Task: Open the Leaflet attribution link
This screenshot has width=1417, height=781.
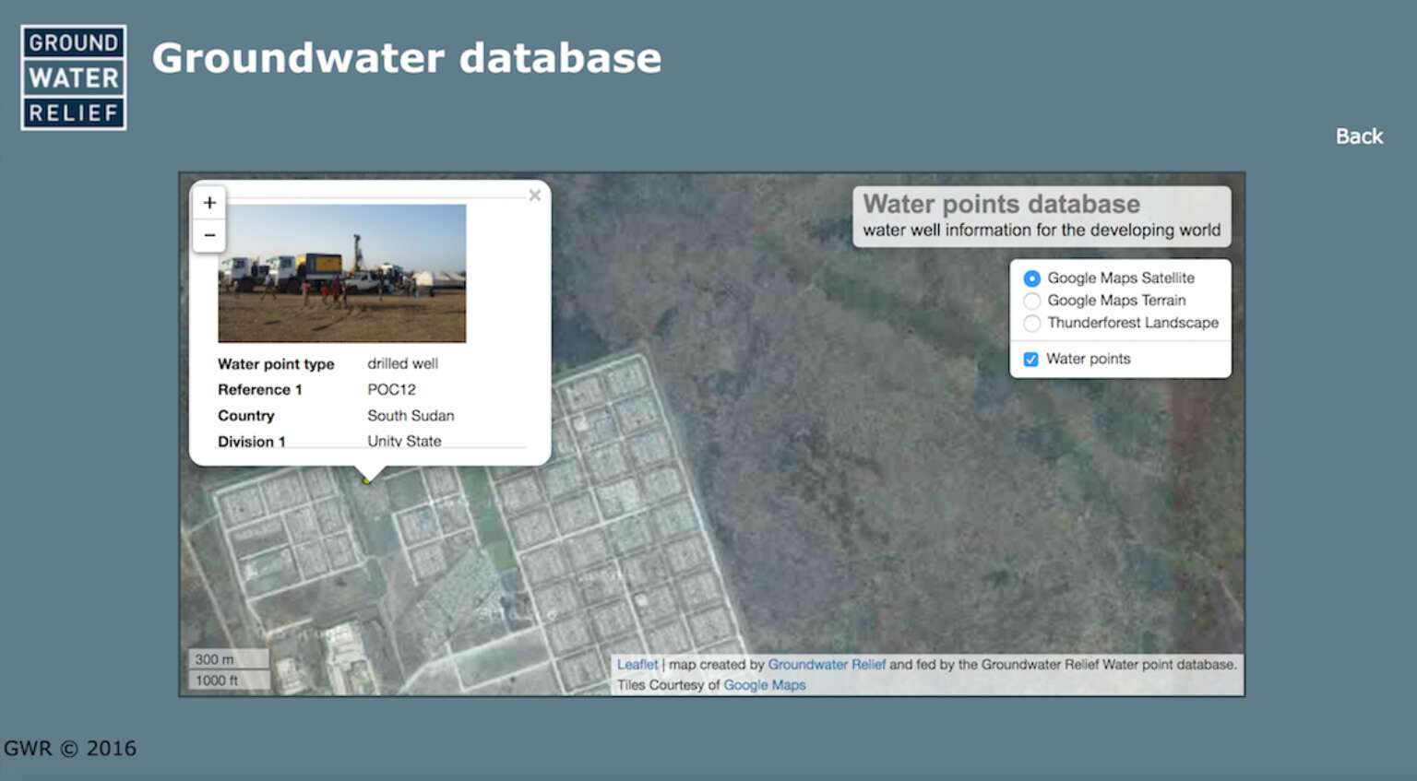Action: point(637,664)
